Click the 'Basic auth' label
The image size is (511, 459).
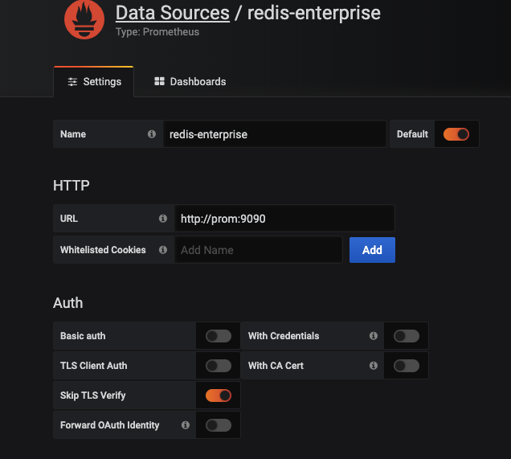[83, 336]
